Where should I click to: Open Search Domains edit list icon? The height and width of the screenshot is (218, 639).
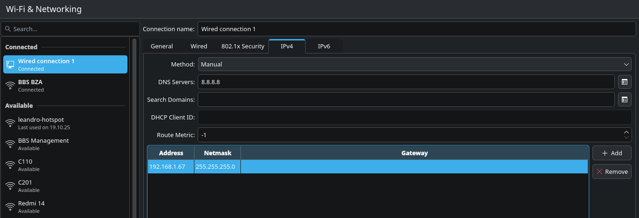[625, 99]
